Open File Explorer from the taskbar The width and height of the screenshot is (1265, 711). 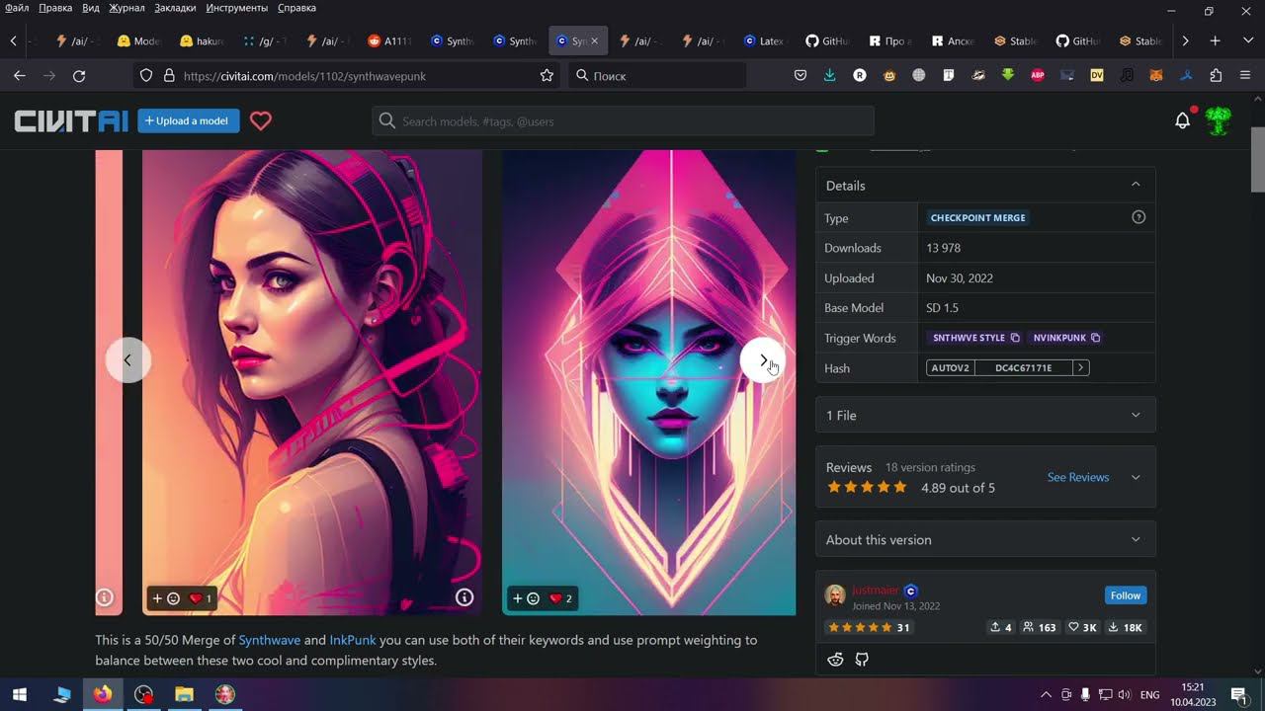tap(184, 694)
